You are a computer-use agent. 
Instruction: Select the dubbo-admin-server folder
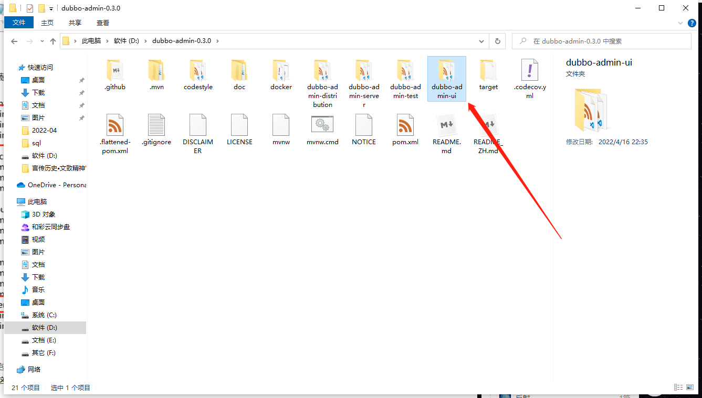pyautogui.click(x=364, y=84)
